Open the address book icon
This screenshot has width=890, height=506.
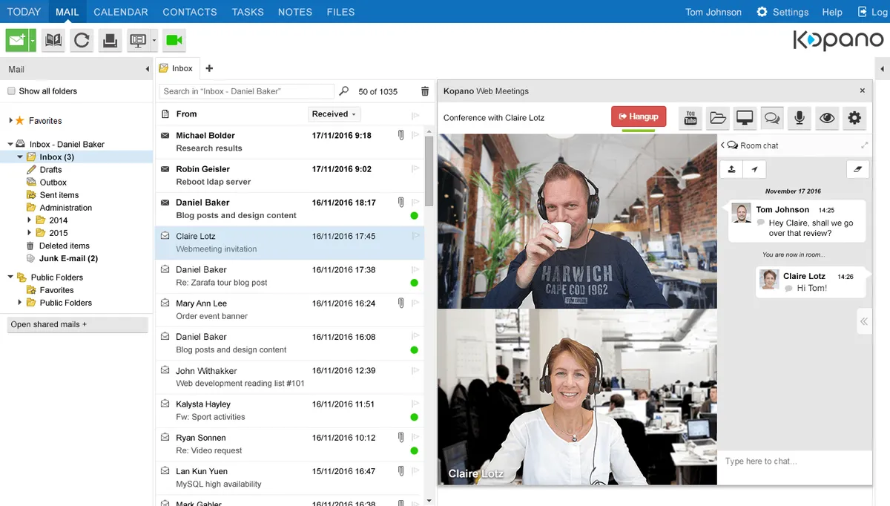tap(53, 40)
